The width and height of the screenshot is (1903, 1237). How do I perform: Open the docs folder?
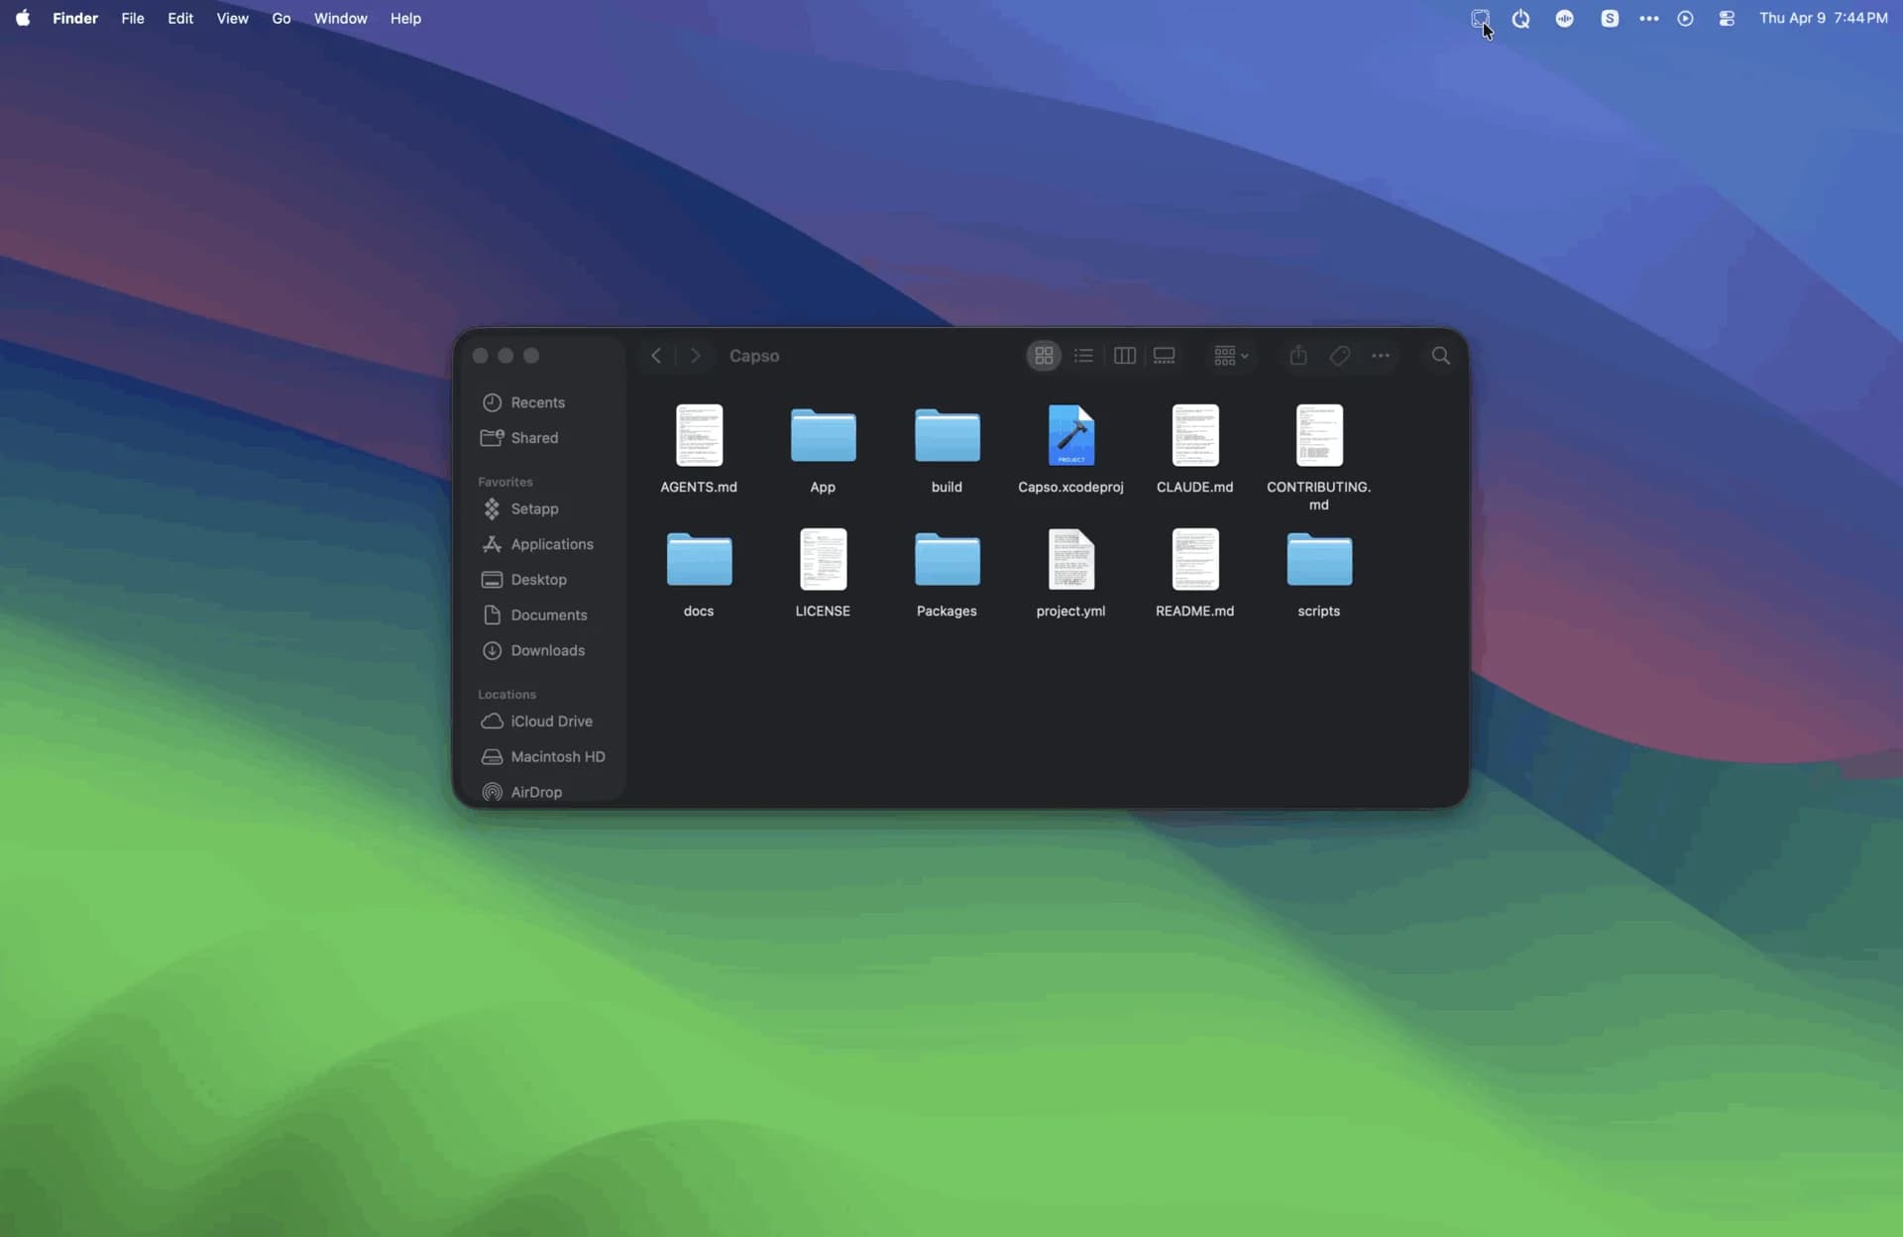[699, 559]
